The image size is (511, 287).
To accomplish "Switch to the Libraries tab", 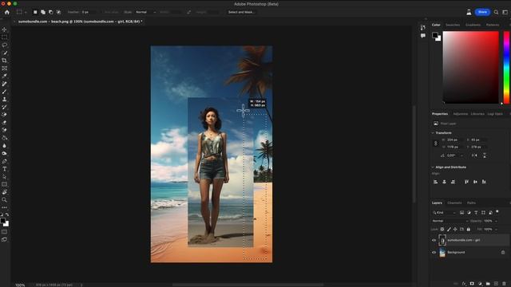I will [x=477, y=114].
